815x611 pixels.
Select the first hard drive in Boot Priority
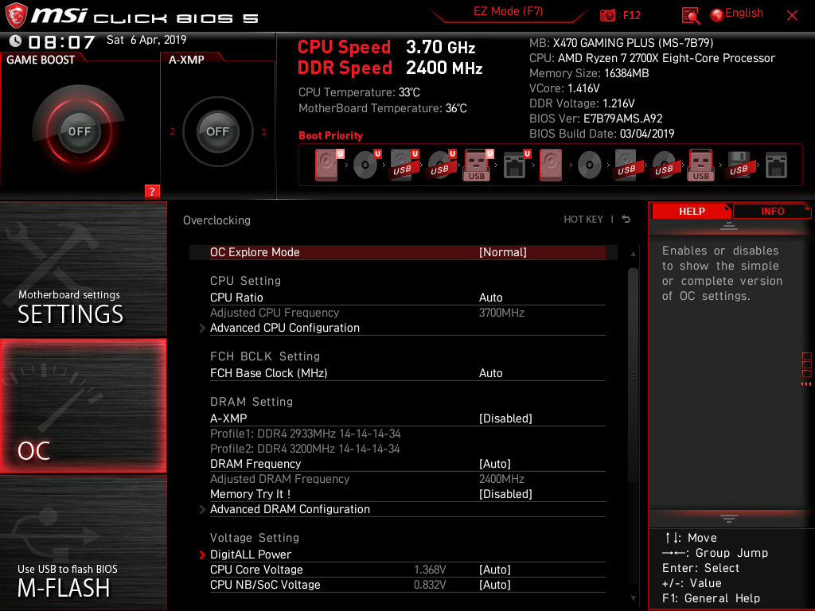click(x=325, y=164)
